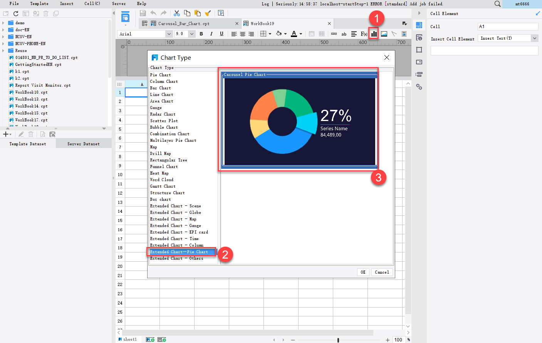Screen dimensions: 542x343
Task: Save the workbook with the save icon
Action: (143, 13)
